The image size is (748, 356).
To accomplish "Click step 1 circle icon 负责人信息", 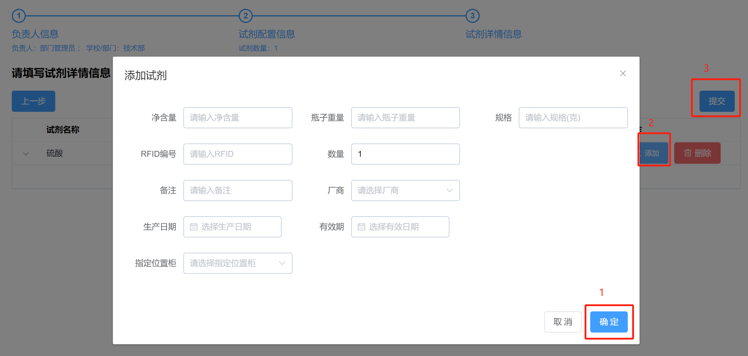I will click(x=19, y=16).
